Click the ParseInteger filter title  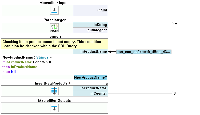pos(54,20)
